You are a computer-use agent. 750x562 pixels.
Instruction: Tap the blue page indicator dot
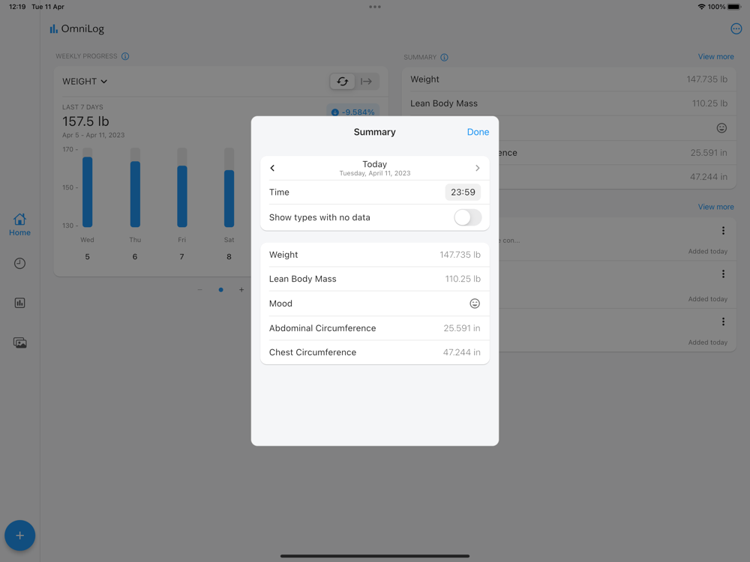coord(220,289)
